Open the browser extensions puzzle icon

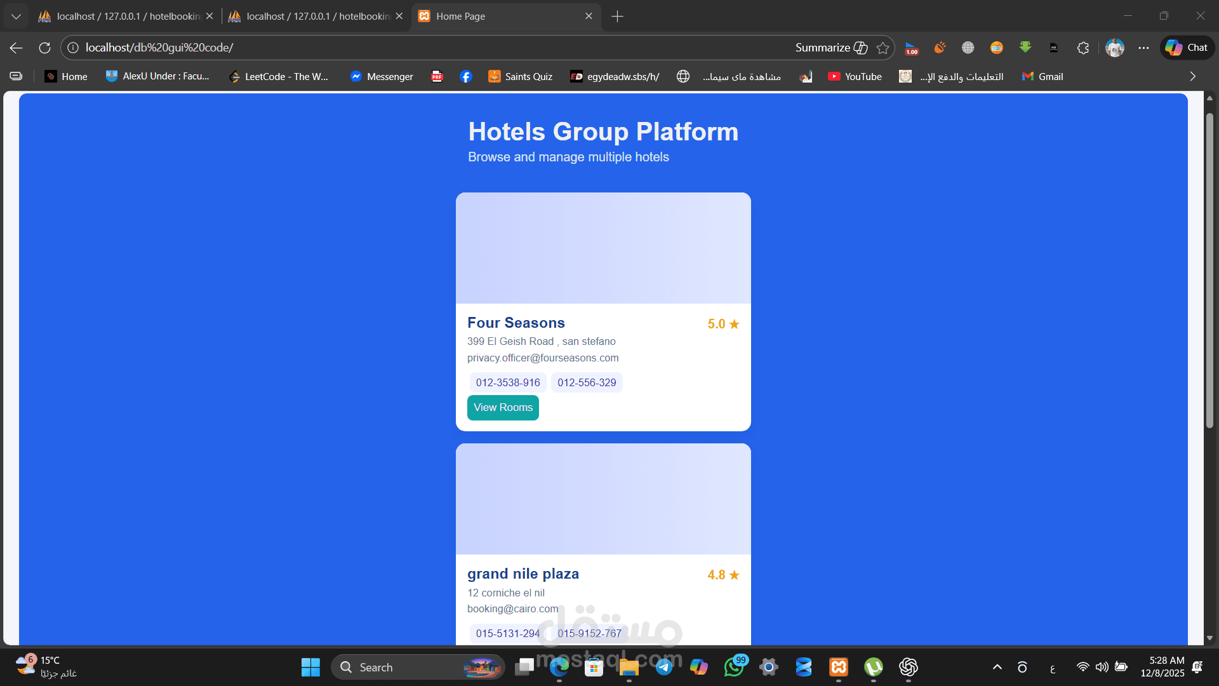pos(1083,48)
